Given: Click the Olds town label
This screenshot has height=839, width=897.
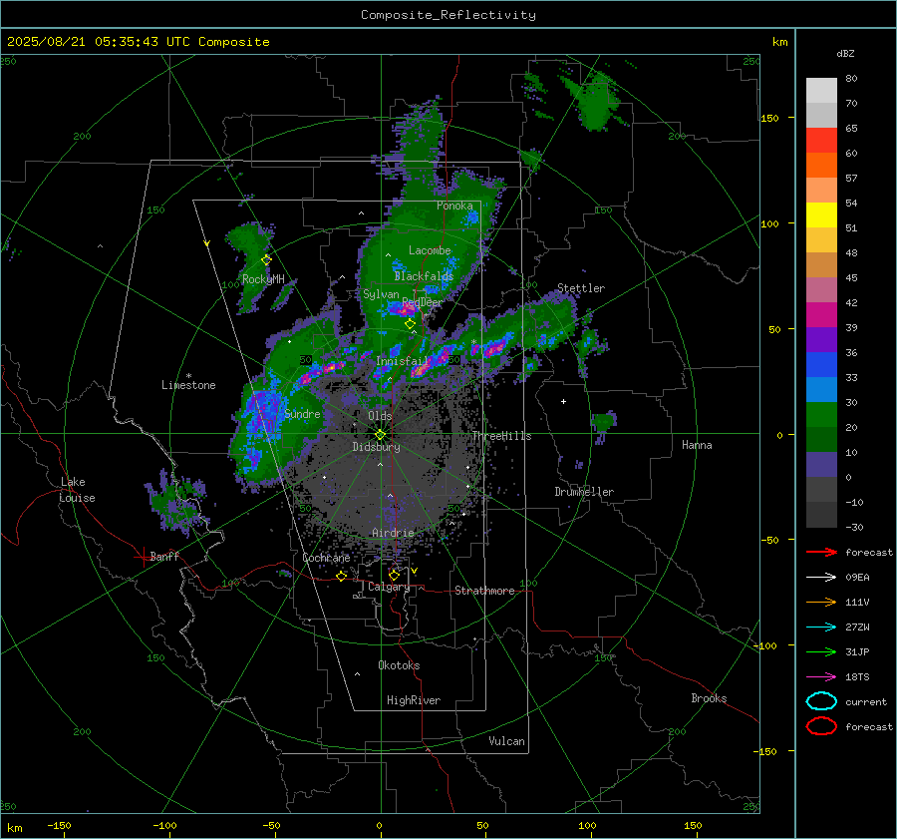Looking at the screenshot, I should click(x=380, y=416).
